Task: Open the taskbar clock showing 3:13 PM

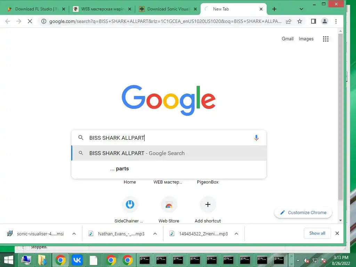Action: [x=341, y=260]
